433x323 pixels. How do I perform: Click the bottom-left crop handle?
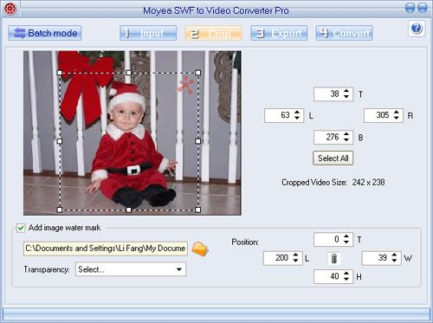(x=60, y=210)
